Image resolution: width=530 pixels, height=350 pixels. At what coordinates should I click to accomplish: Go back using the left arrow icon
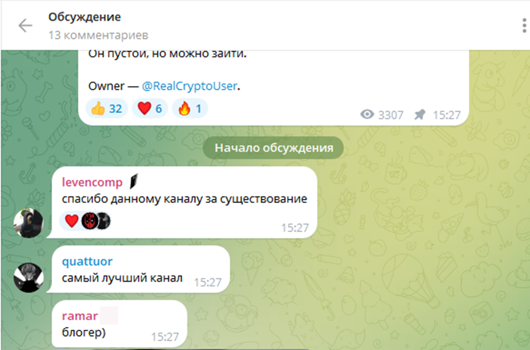26,26
